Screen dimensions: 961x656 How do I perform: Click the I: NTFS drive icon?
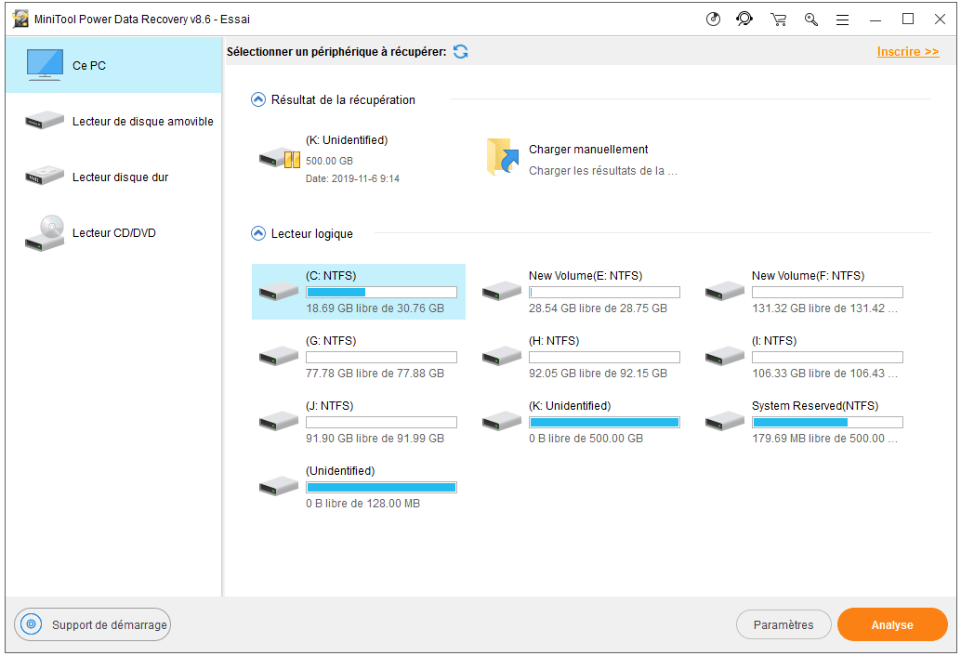(724, 356)
